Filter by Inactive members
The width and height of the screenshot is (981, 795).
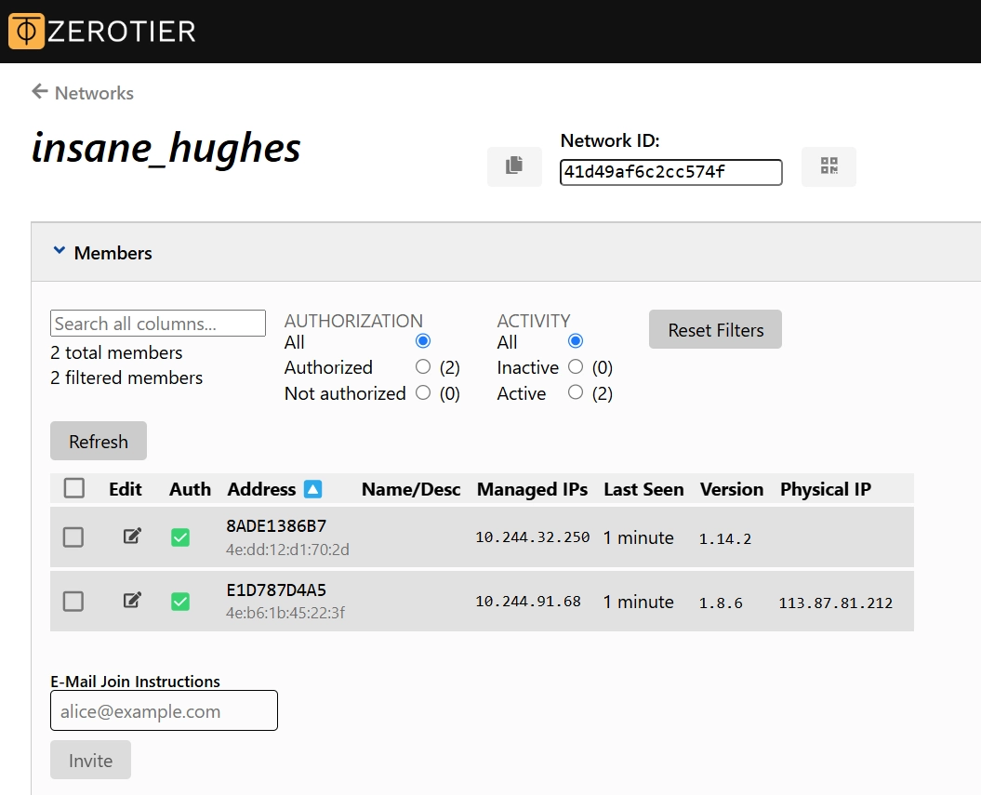tap(576, 366)
